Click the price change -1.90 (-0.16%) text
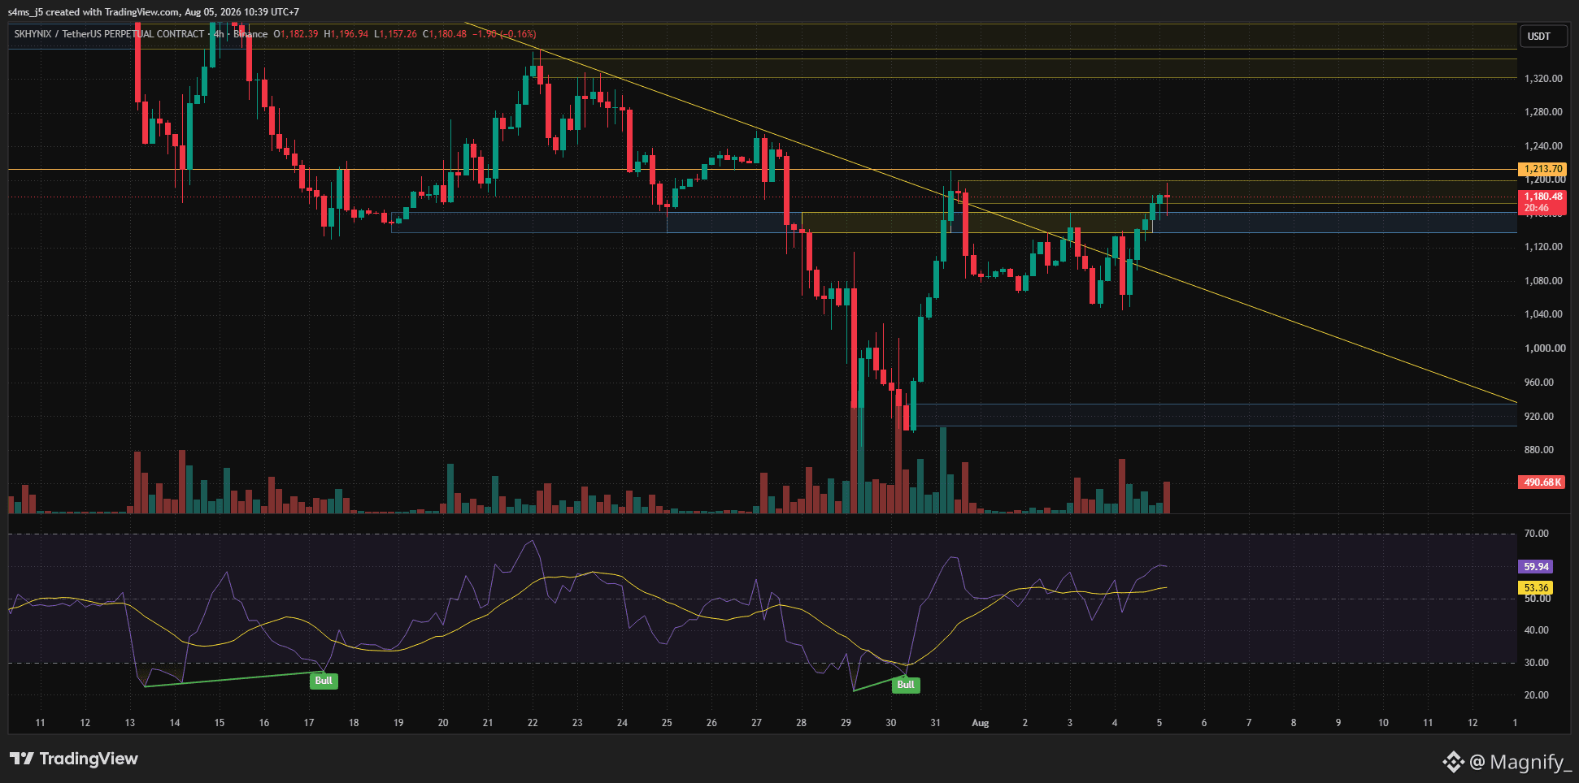The width and height of the screenshot is (1579, 783). [x=504, y=34]
